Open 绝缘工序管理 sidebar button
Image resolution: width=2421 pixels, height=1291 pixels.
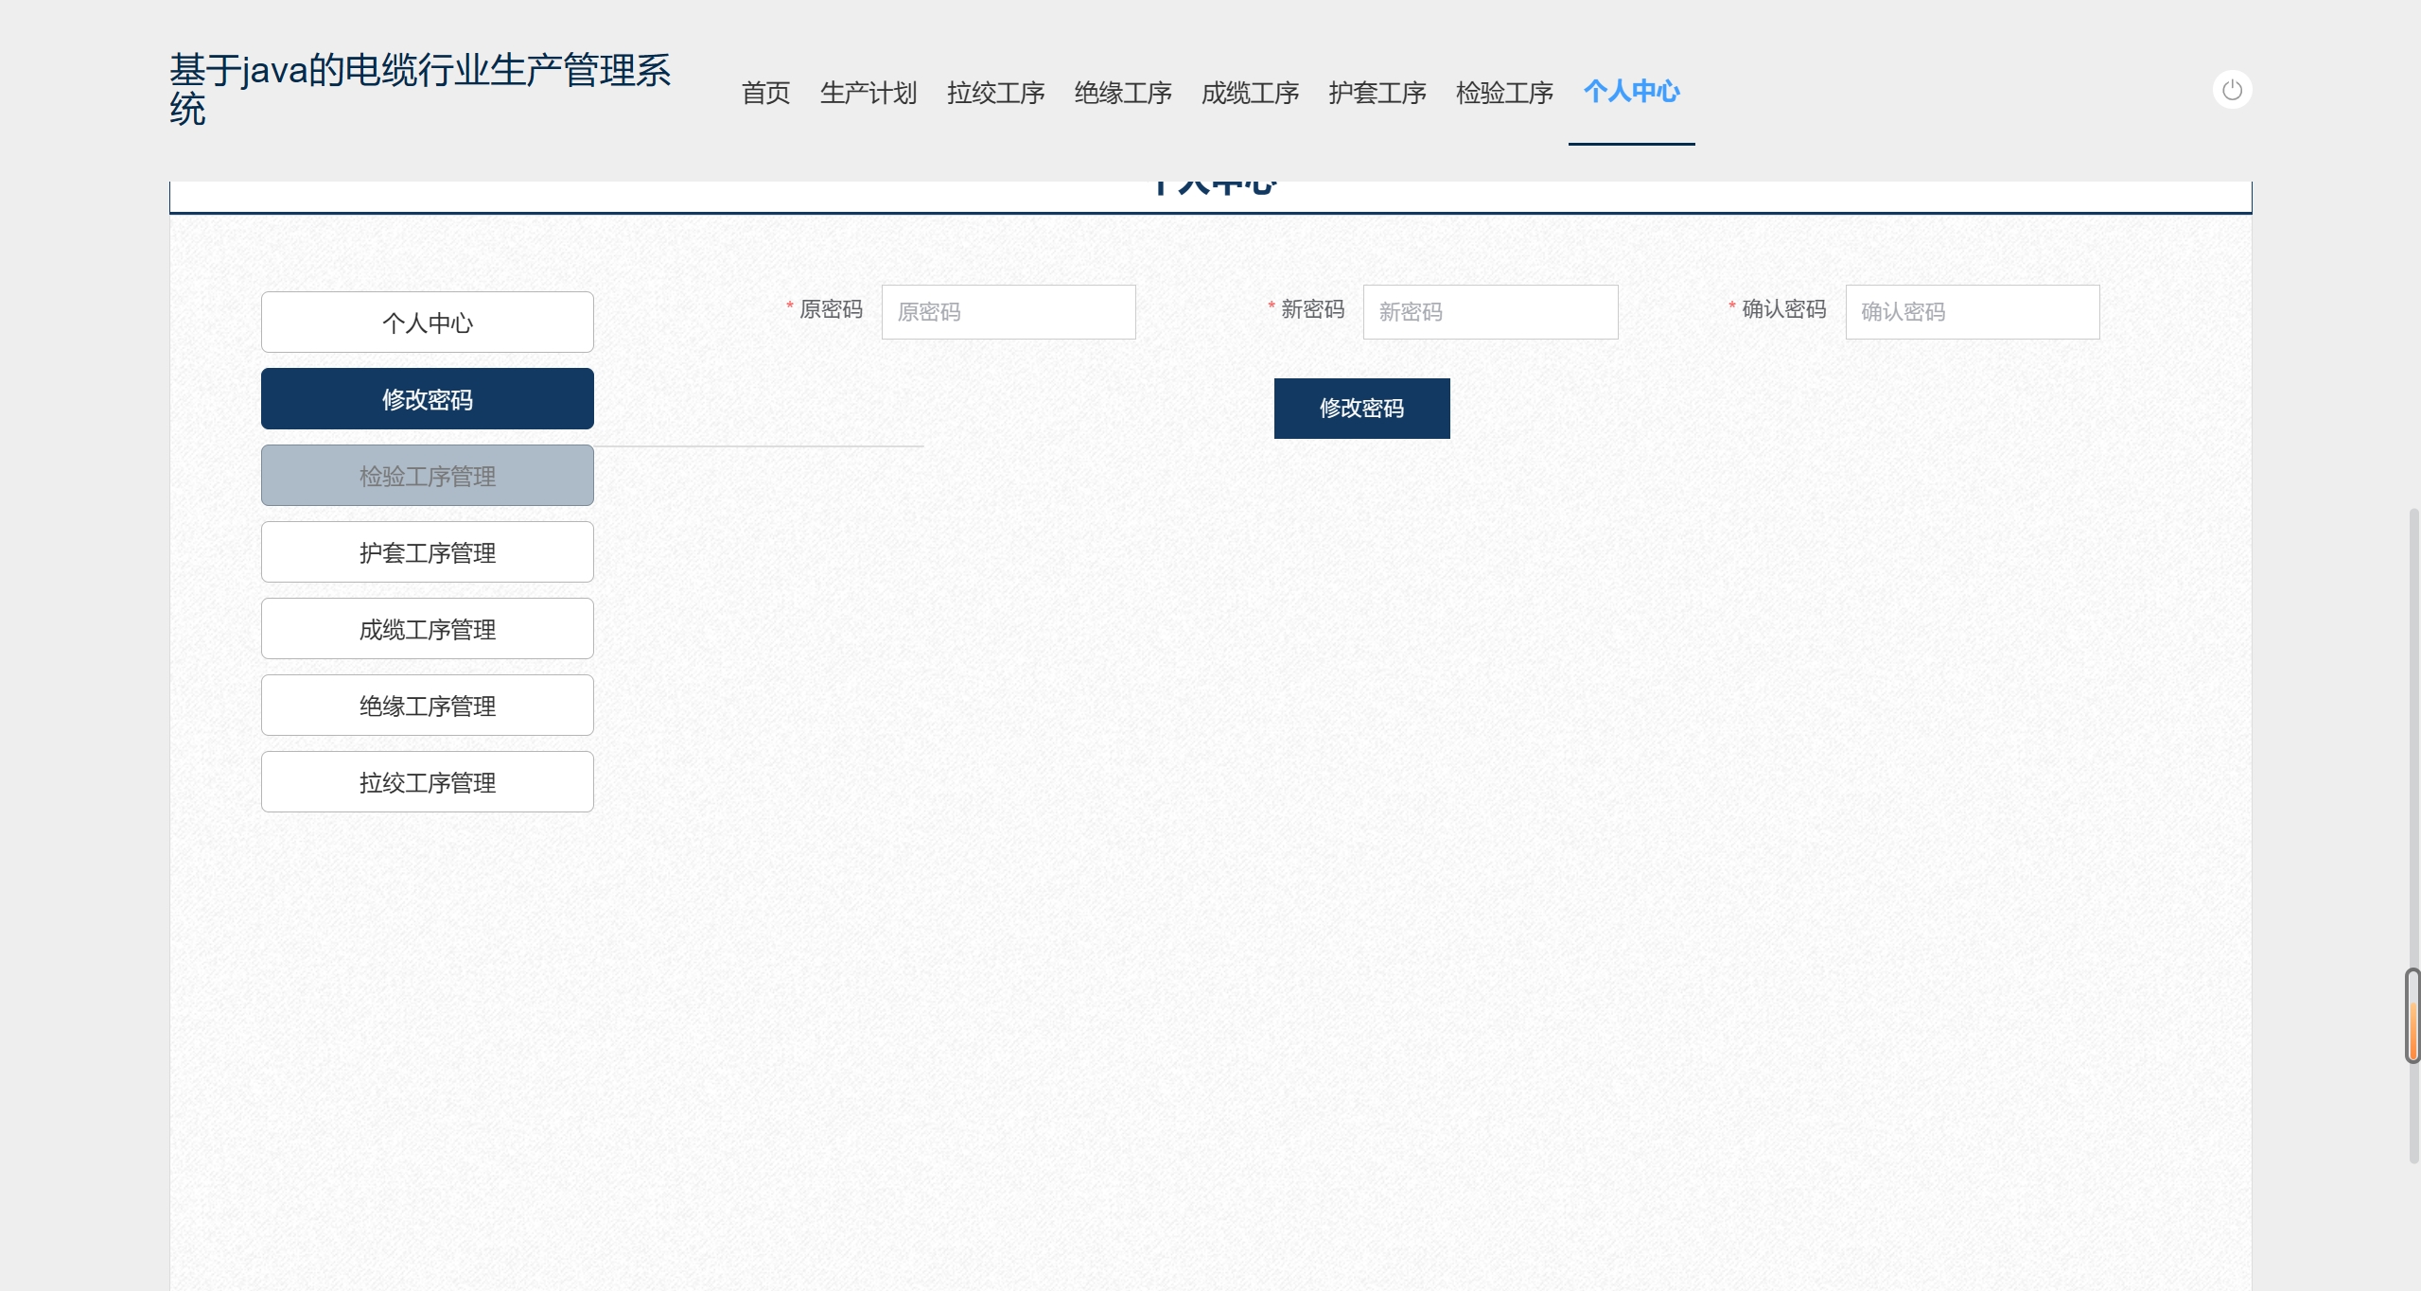point(428,706)
